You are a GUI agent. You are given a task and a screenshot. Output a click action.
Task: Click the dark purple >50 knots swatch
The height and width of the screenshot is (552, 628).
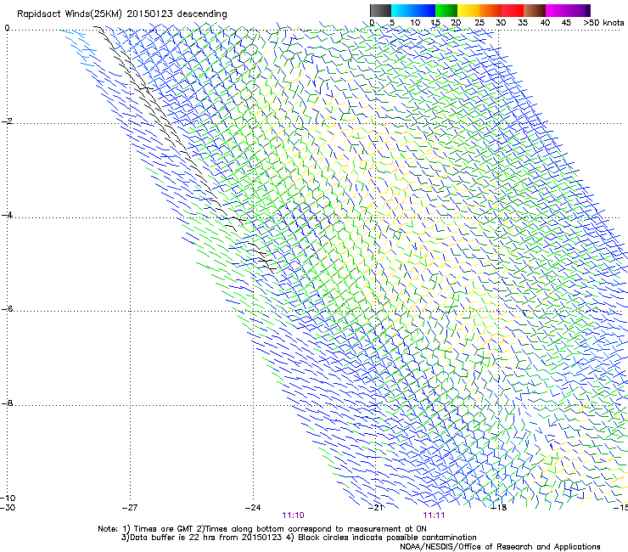[588, 10]
